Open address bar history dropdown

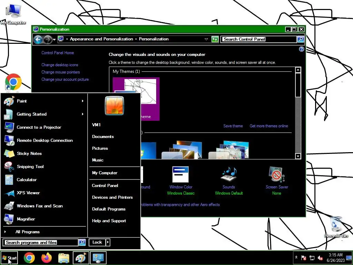click(206, 39)
